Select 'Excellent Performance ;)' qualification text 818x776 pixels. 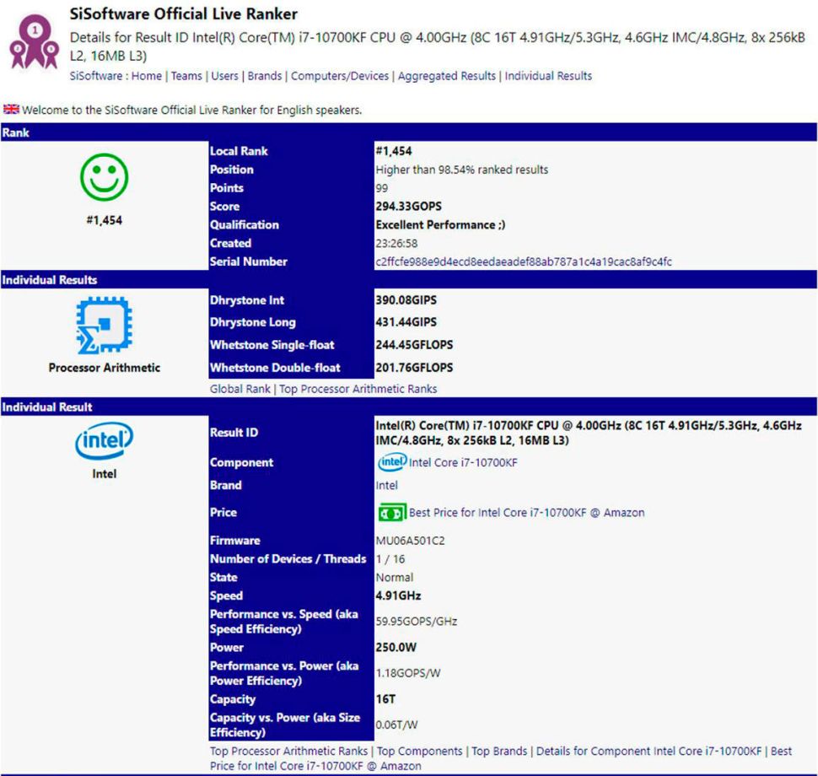tap(440, 225)
